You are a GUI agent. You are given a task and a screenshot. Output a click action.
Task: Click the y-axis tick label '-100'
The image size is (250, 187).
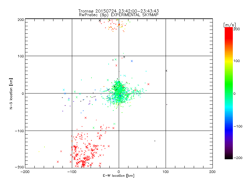(x=19, y=131)
